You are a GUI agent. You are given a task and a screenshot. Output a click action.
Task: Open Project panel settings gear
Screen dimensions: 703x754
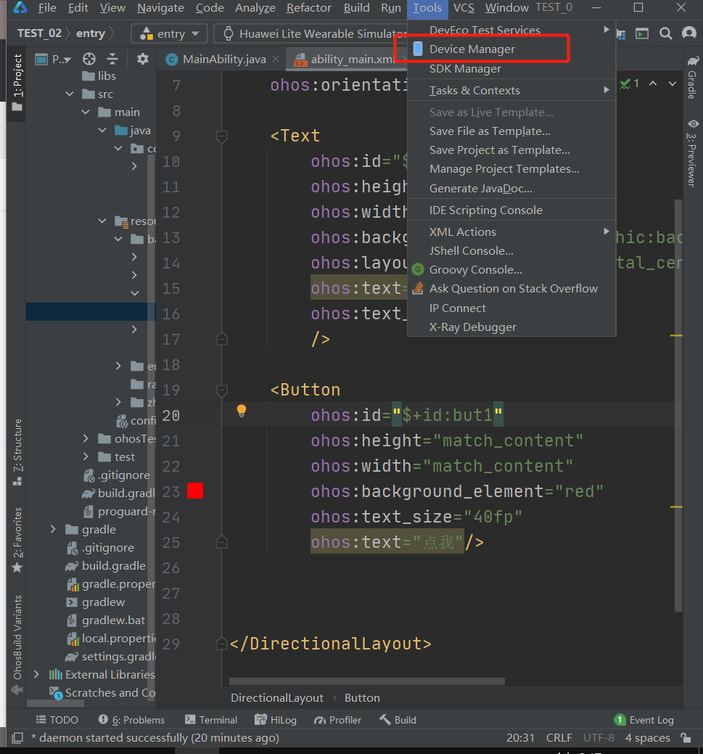tap(143, 60)
